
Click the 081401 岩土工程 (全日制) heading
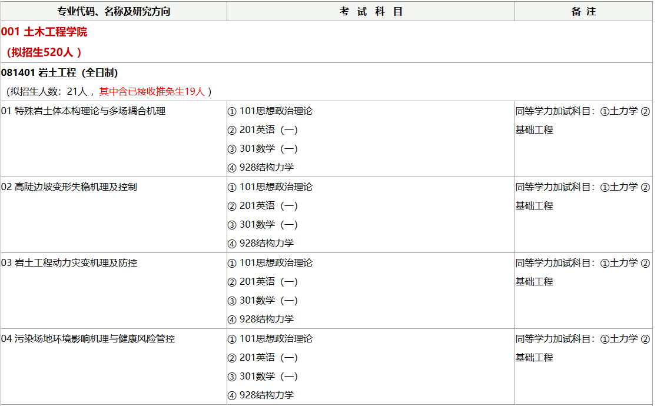coord(59,72)
